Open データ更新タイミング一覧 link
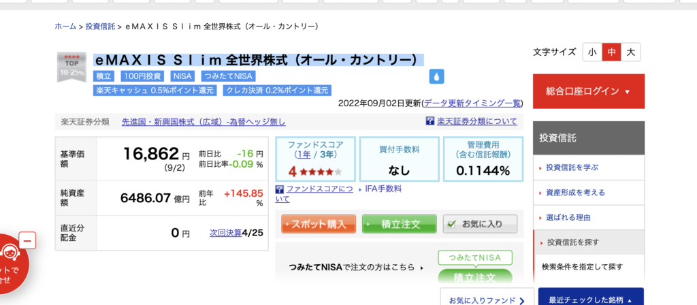Screen dimensions: 697x305 click(472, 103)
